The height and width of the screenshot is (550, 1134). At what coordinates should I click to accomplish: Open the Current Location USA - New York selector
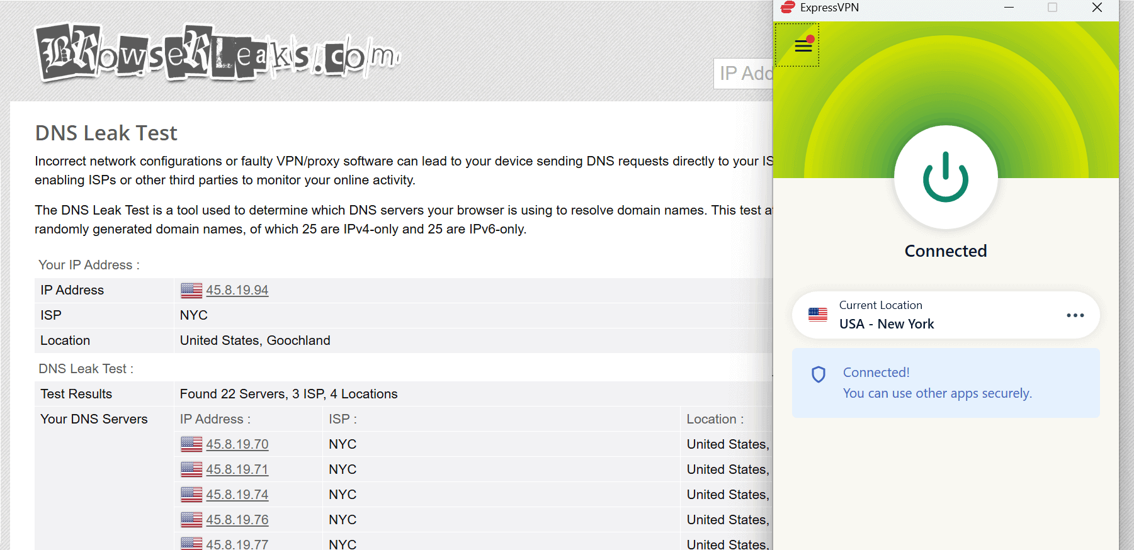pyautogui.click(x=946, y=315)
